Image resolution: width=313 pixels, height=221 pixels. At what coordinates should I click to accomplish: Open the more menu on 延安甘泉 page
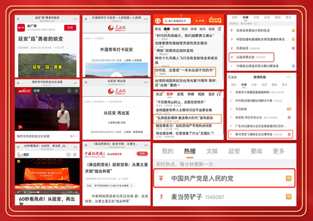coord(146,145)
